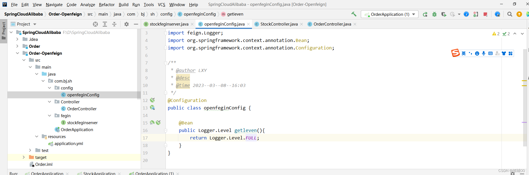Open application.yml in project tree
Image resolution: width=529 pixels, height=175 pixels.
click(x=69, y=143)
